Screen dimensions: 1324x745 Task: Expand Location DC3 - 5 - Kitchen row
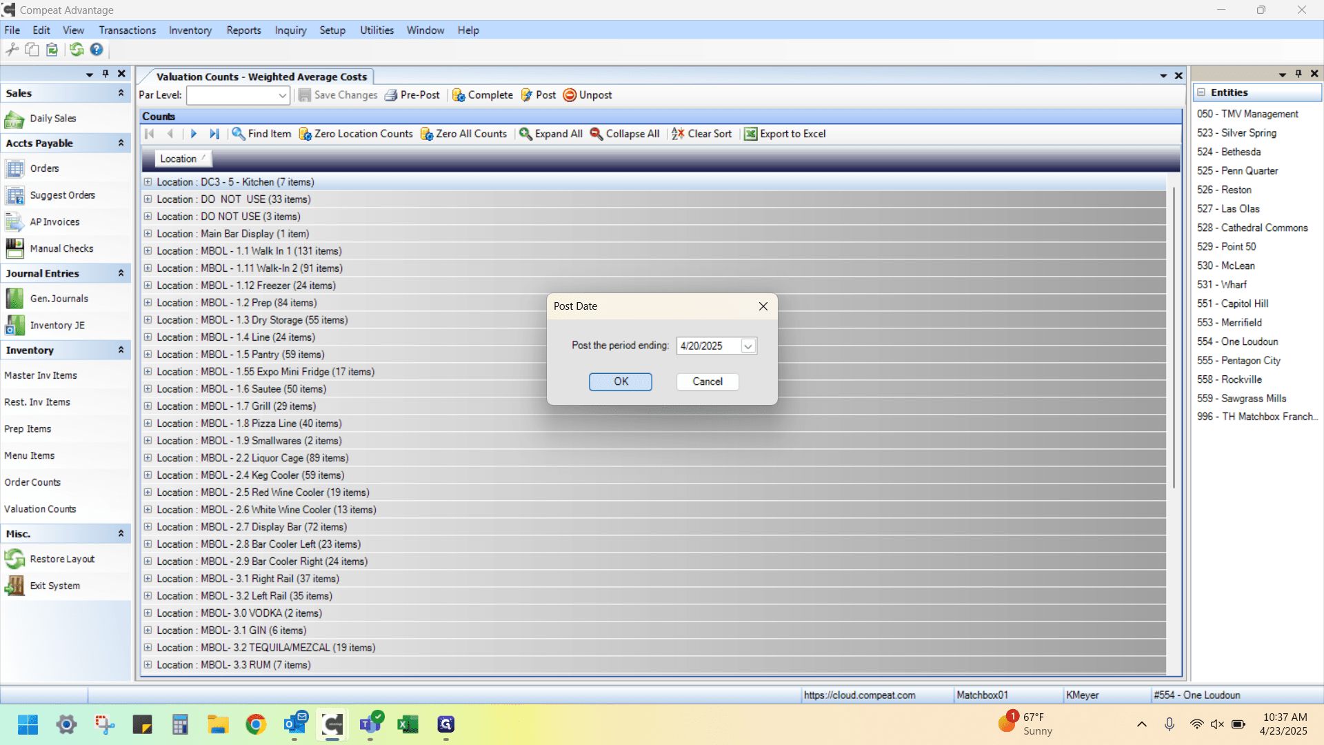click(148, 182)
